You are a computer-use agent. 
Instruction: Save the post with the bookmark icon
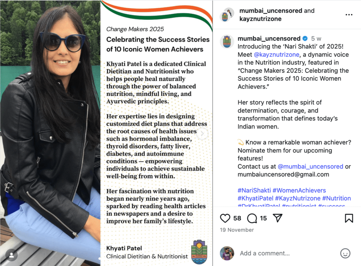(349, 218)
